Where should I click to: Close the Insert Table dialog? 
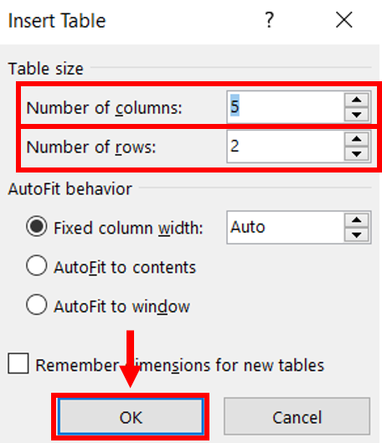(x=343, y=20)
